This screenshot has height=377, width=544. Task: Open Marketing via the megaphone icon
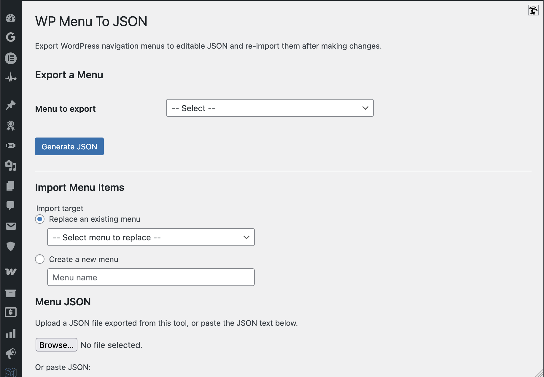pos(11,353)
